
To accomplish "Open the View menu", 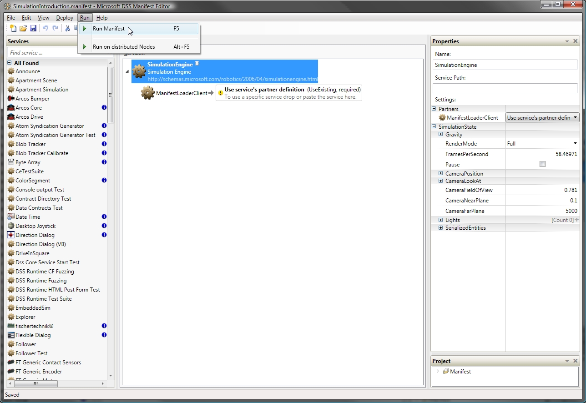I will tap(44, 18).
